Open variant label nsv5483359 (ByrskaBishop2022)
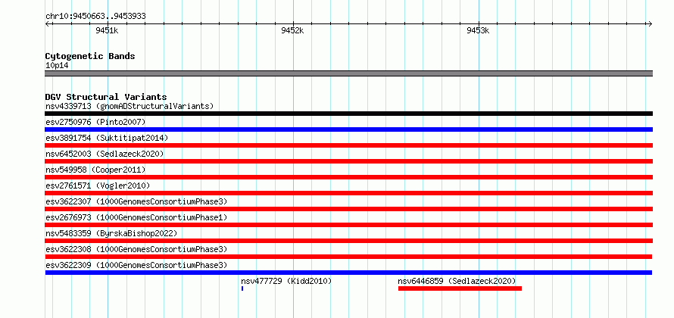The image size is (674, 318). click(111, 233)
